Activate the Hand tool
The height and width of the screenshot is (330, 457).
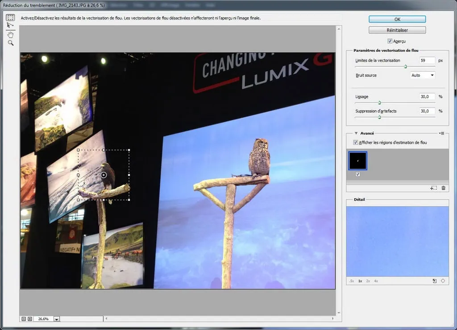(x=10, y=34)
